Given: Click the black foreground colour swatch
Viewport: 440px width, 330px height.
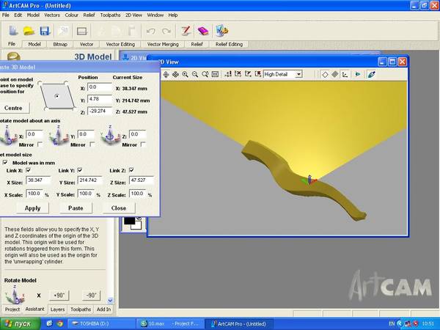Looking at the screenshot, I should (129, 221).
